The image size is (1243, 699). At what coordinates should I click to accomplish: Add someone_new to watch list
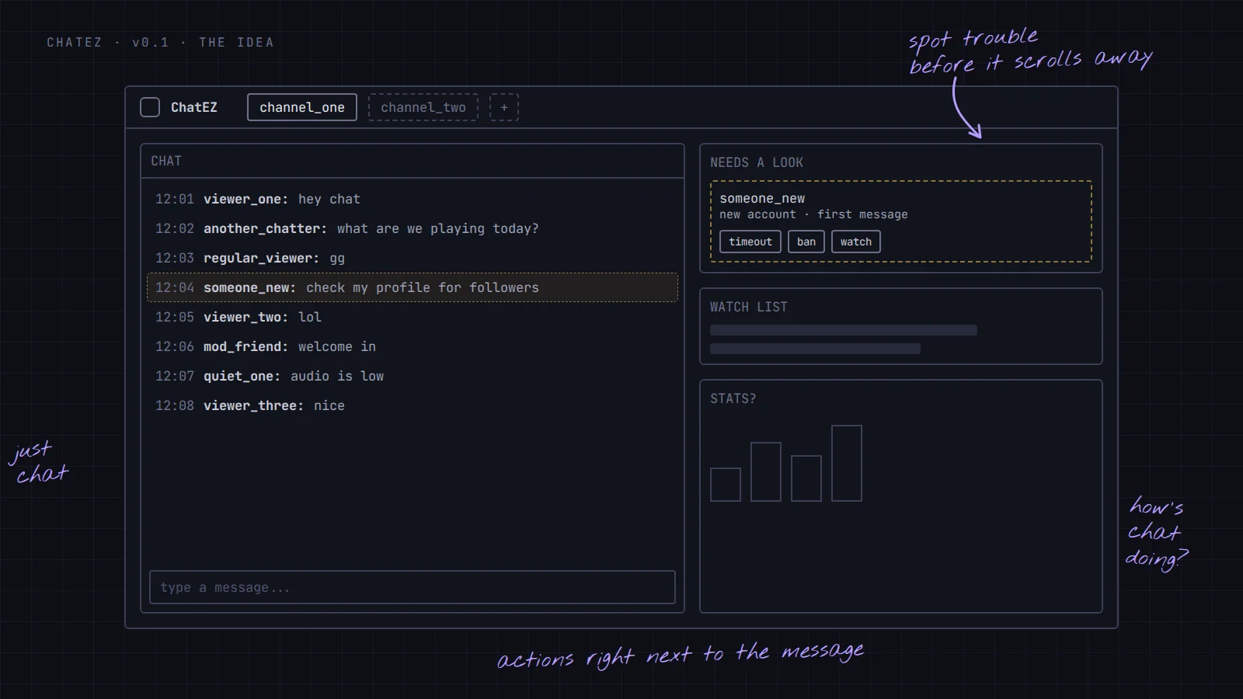pyautogui.click(x=856, y=242)
